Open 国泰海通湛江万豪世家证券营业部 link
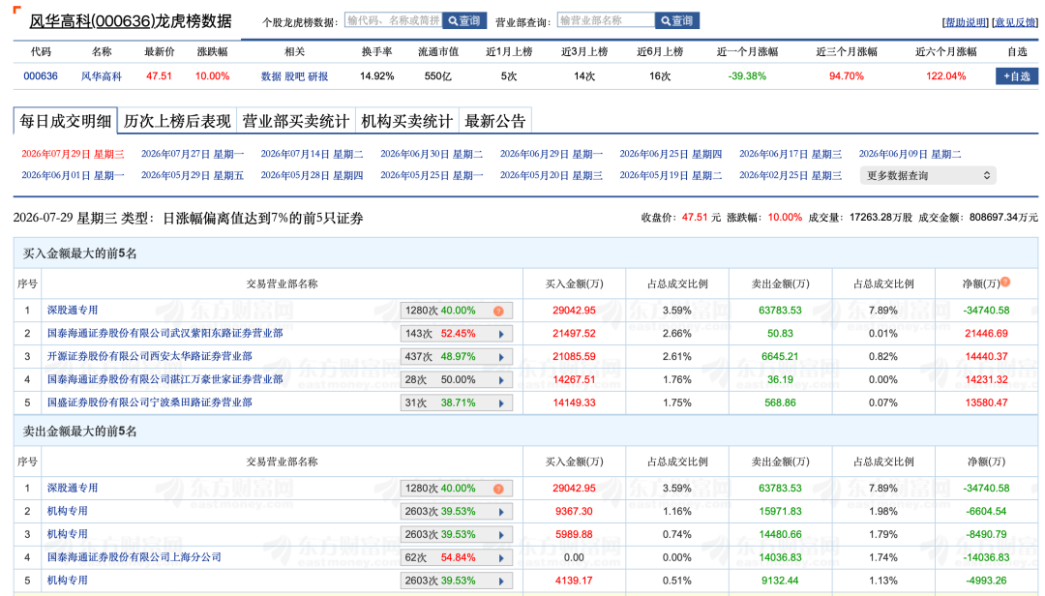This screenshot has height=596, width=1045. (x=164, y=379)
